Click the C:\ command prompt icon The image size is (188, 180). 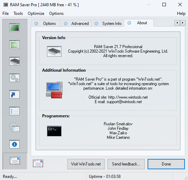point(54,131)
